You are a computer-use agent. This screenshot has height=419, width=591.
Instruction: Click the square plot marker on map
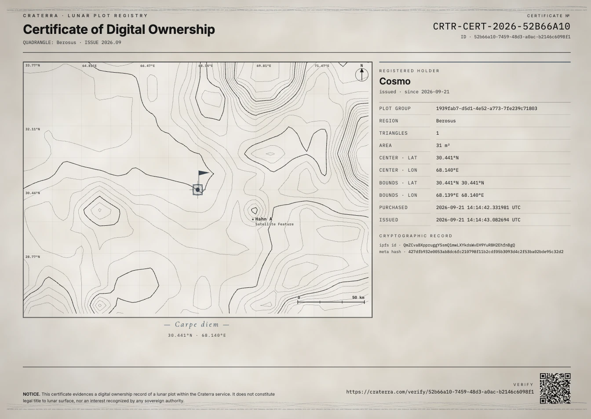[x=198, y=190]
